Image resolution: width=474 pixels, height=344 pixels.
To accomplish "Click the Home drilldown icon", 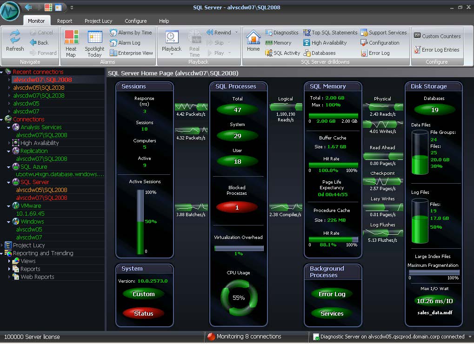I will [254, 38].
